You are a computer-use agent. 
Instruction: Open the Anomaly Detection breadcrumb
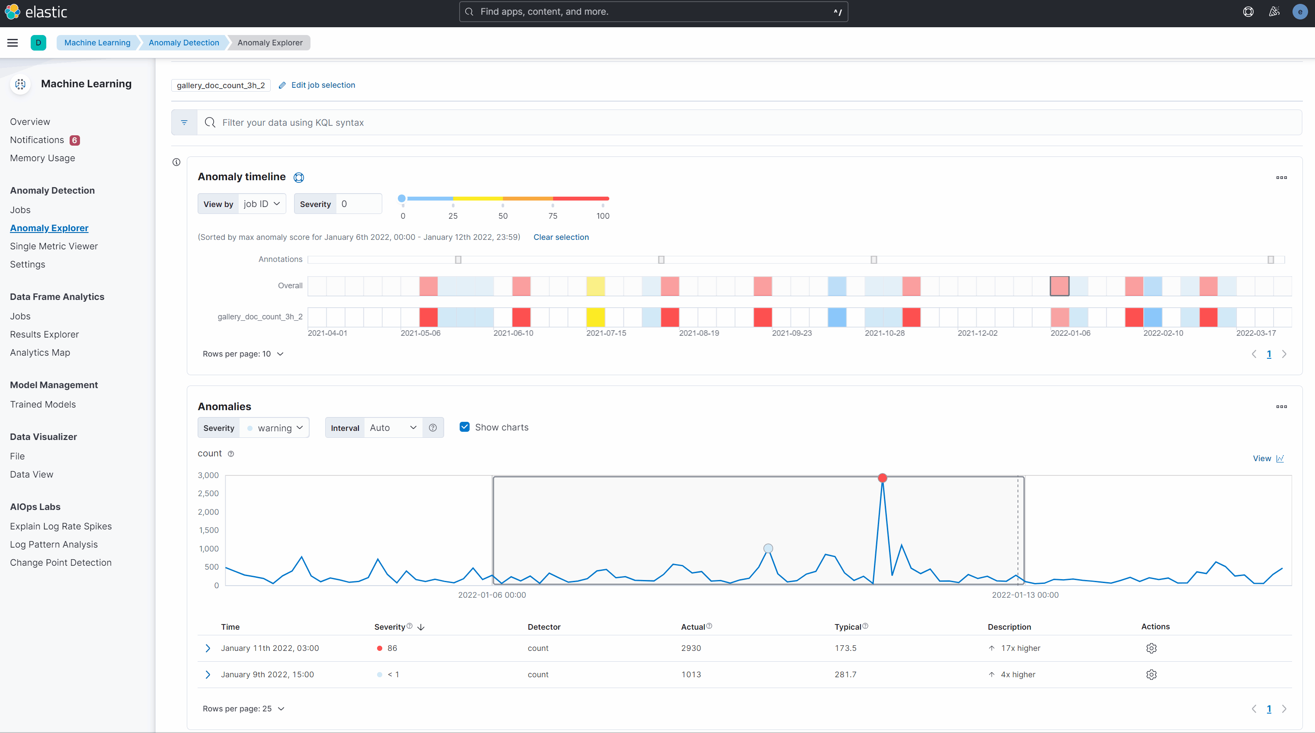point(184,43)
